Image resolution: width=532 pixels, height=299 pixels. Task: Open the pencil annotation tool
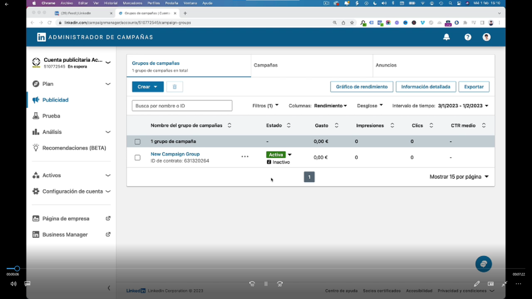[477, 284]
